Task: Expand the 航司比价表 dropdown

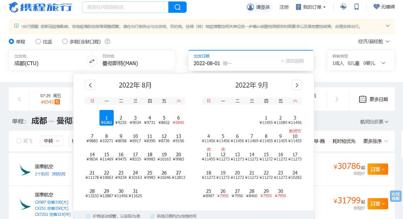Action: tap(374, 122)
